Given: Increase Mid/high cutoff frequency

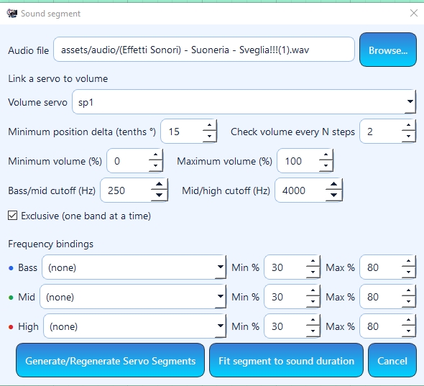Looking at the screenshot, I should [333, 184].
